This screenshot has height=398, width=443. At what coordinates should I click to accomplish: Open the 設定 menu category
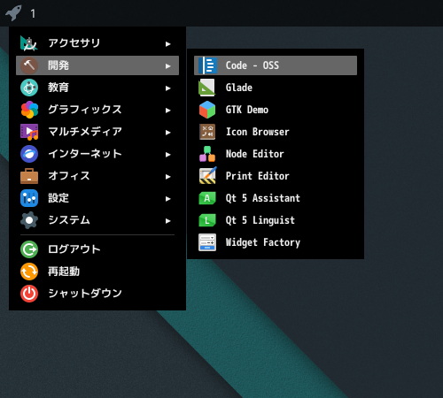coord(97,198)
